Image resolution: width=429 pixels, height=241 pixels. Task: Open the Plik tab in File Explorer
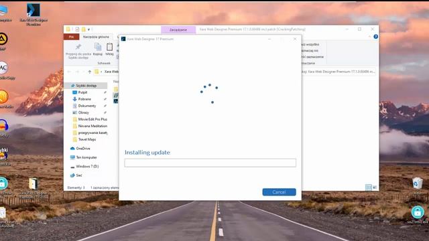[72, 37]
